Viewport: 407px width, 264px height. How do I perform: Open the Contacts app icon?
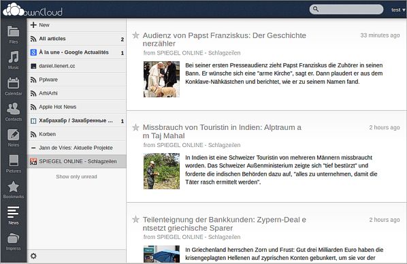click(x=13, y=109)
